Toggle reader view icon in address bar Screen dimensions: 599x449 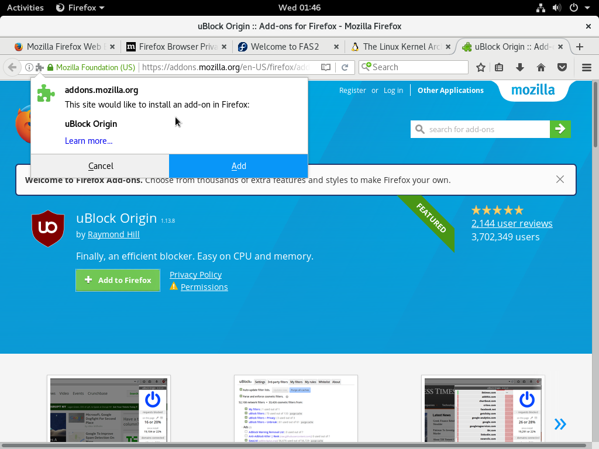coord(325,68)
